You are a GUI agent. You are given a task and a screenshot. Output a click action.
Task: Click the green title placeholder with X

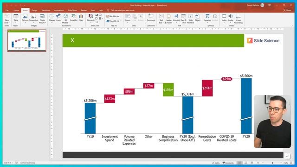coord(153,40)
